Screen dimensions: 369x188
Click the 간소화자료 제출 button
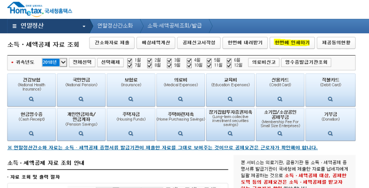click(112, 43)
